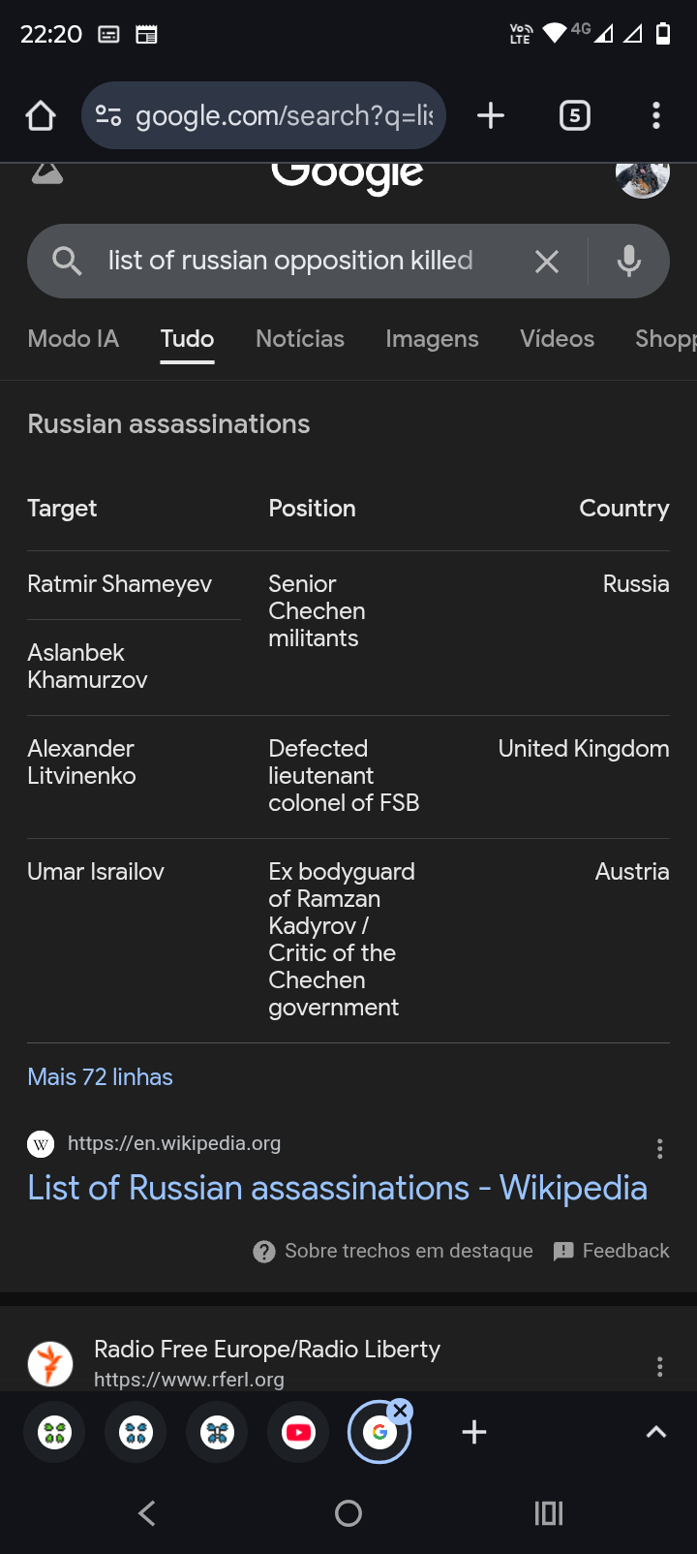Tap the Chrome home icon
The width and height of the screenshot is (697, 1554).
(x=41, y=116)
